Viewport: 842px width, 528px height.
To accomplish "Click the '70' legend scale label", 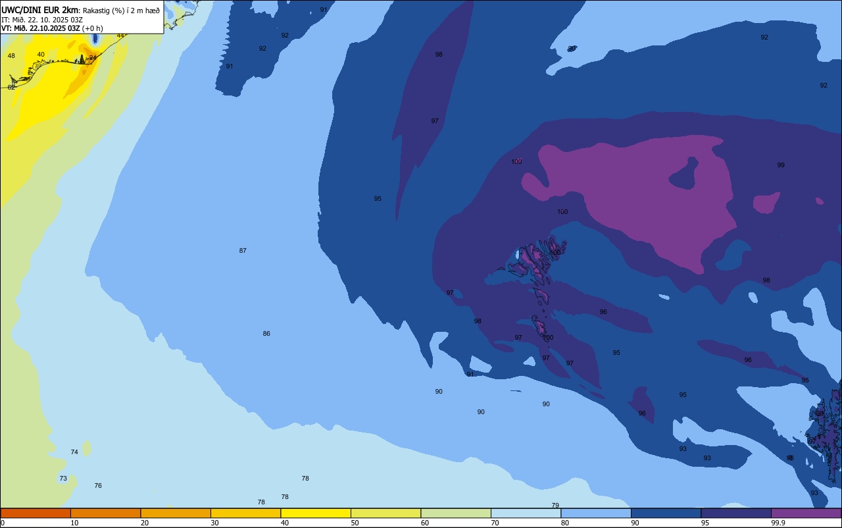I will [x=495, y=523].
